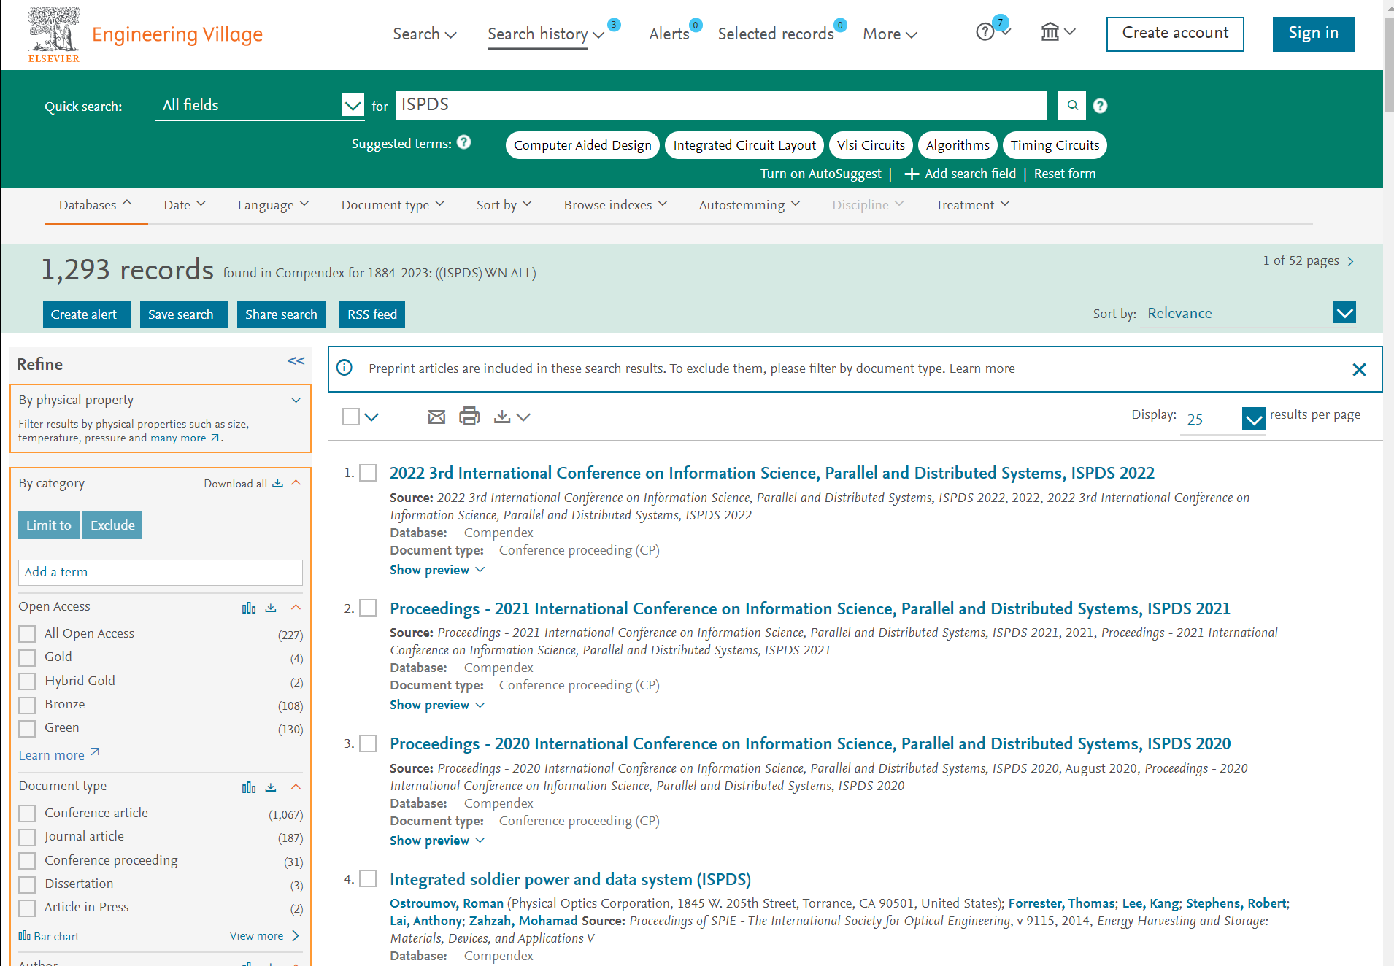The width and height of the screenshot is (1394, 966).
Task: Run search with magnifier icon
Action: pyautogui.click(x=1072, y=105)
